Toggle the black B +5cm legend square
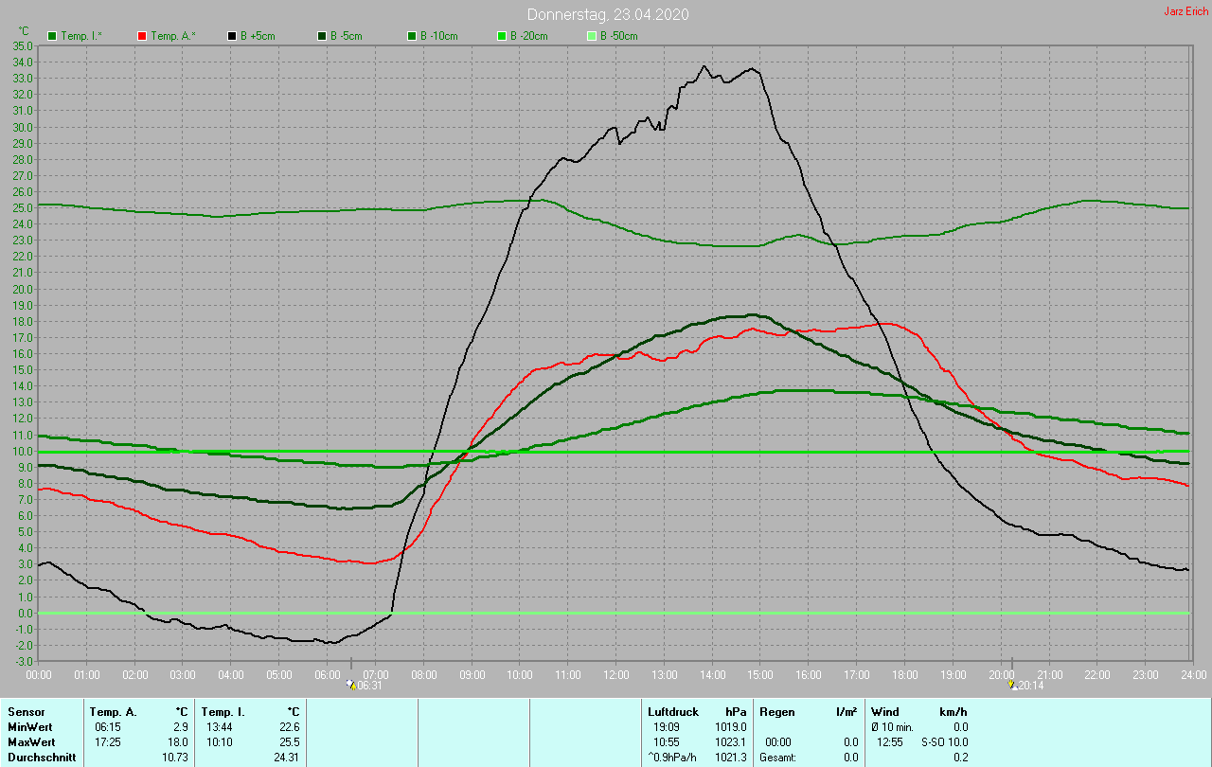The width and height of the screenshot is (1212, 767). (x=232, y=36)
